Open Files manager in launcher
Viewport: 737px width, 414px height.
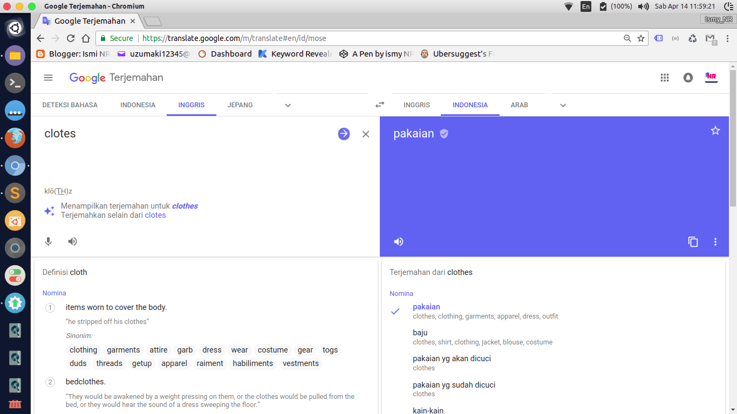click(x=15, y=56)
